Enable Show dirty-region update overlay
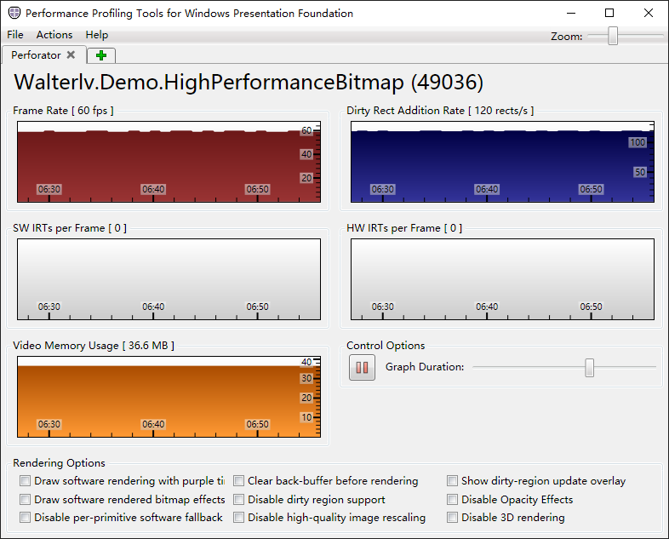Screen dimensions: 669x539 [x=453, y=481]
